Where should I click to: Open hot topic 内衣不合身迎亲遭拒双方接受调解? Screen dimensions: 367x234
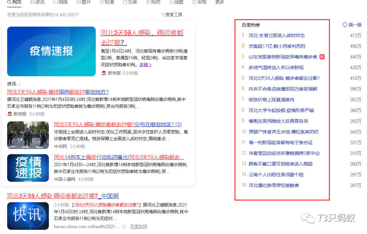283,89
